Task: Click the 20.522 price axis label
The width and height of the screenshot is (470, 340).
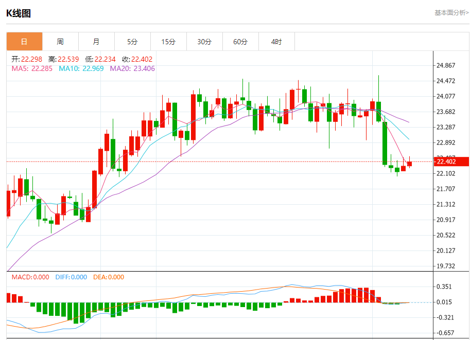Action: click(446, 235)
